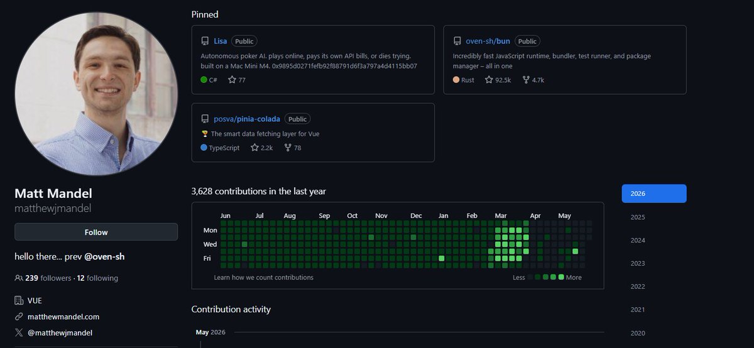Click the star icon showing 92.5k
This screenshot has width=754, height=348.
tap(489, 80)
